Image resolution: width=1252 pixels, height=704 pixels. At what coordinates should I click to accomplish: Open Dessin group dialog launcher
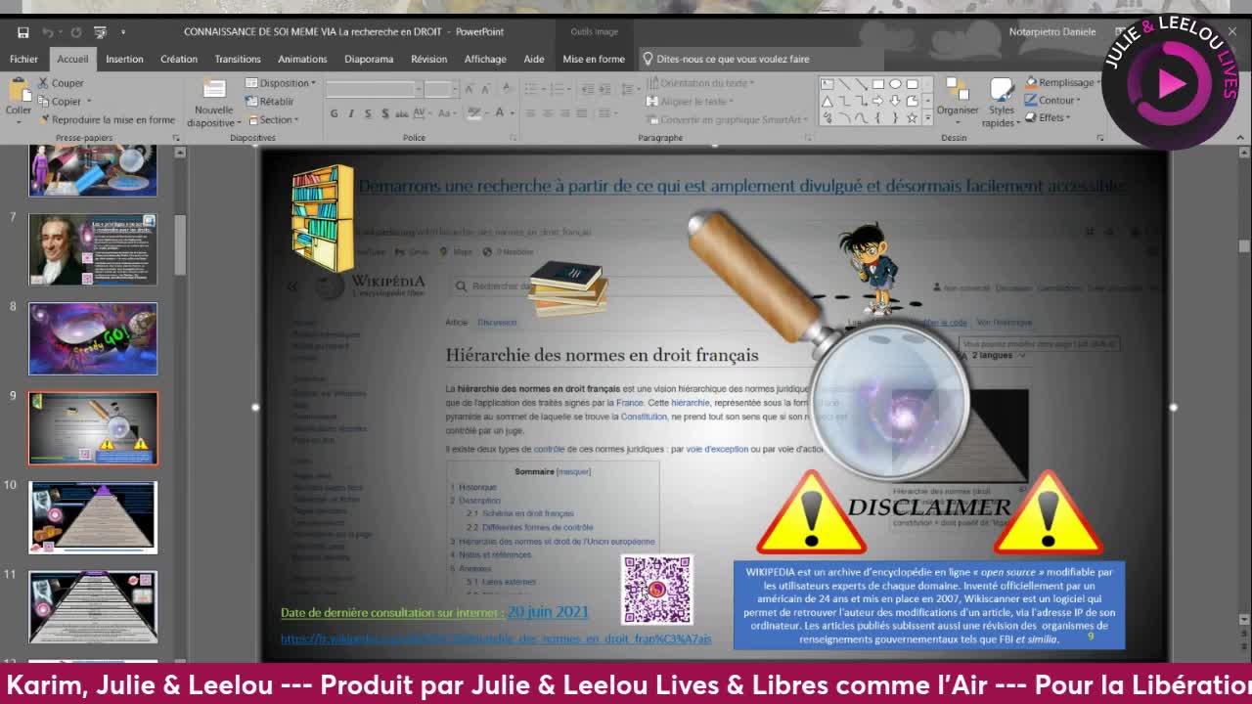(x=1100, y=138)
